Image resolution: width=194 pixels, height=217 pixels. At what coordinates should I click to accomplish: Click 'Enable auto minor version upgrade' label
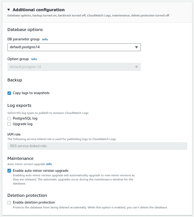[40, 171]
